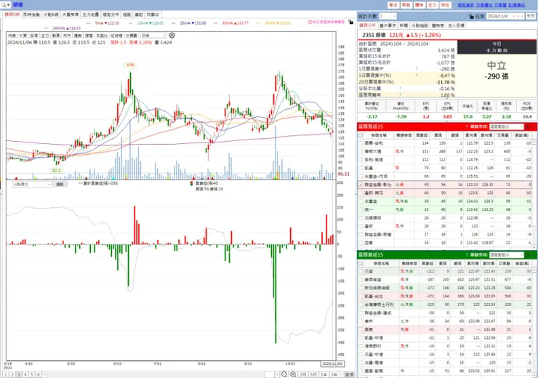
Task: Open 關鍵券商 dropdown in green header
Action: [x=506, y=255]
